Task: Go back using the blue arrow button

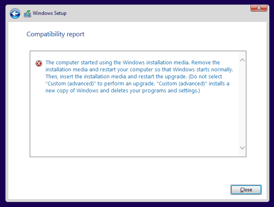Action: pos(15,14)
